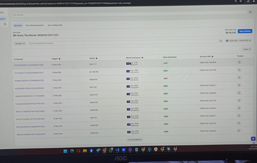Click the Bayar sekarang button
Viewport: 257px width, 163px height.
(x=245, y=31)
